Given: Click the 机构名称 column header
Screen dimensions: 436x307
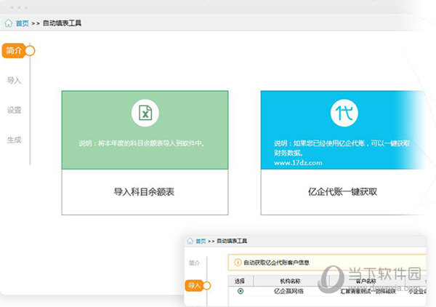Looking at the screenshot, I should click(290, 281).
